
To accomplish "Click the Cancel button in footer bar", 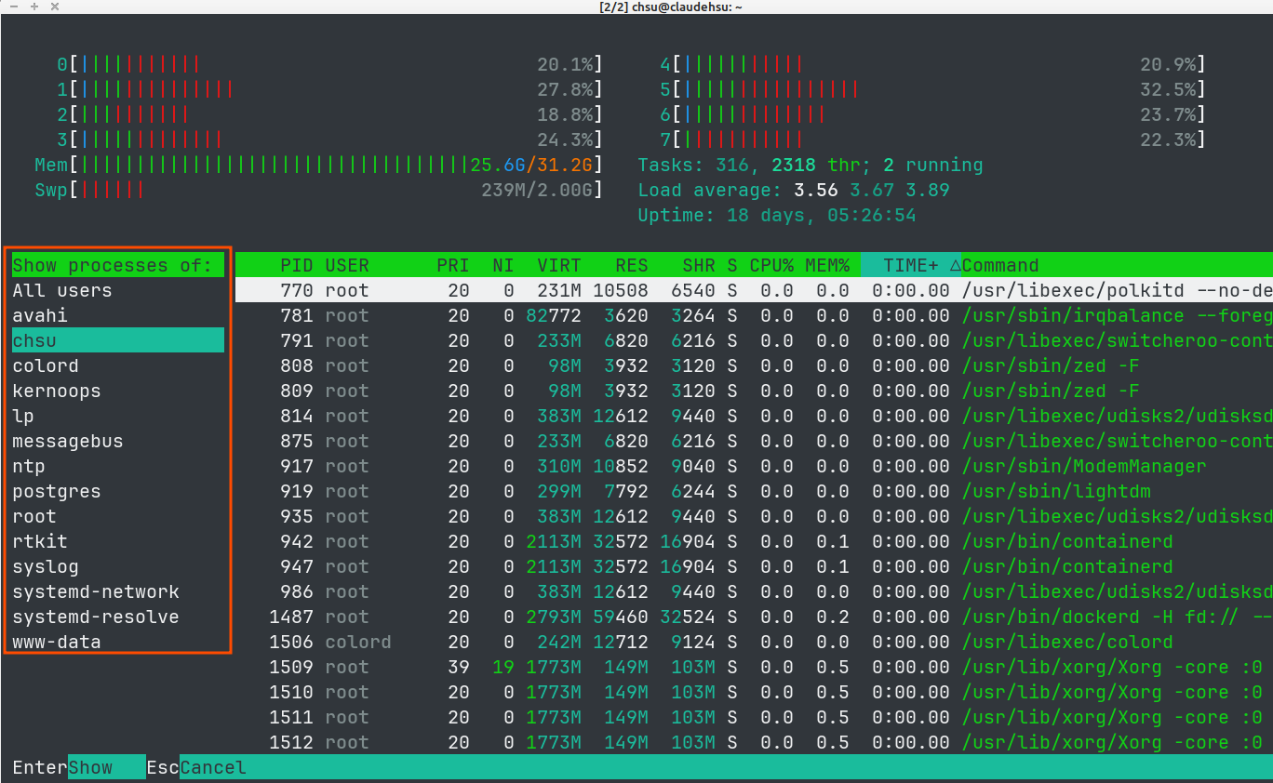I will pos(213,767).
